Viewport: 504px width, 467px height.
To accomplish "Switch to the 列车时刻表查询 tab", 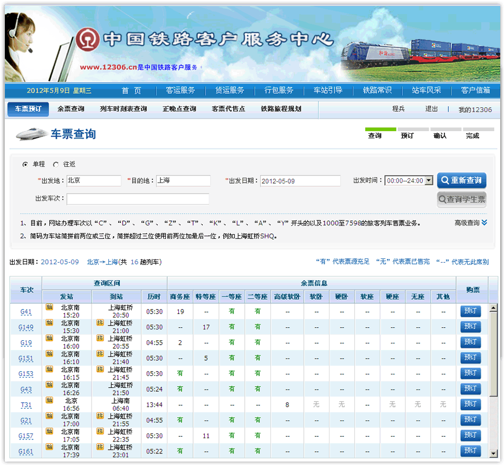I will pos(123,109).
